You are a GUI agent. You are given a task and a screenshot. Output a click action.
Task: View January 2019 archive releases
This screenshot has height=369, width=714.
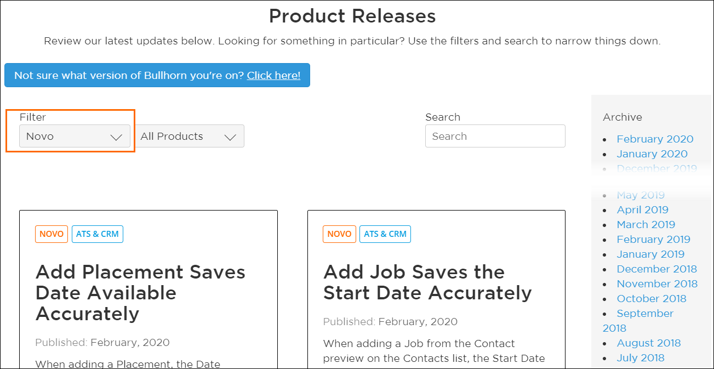tap(650, 254)
